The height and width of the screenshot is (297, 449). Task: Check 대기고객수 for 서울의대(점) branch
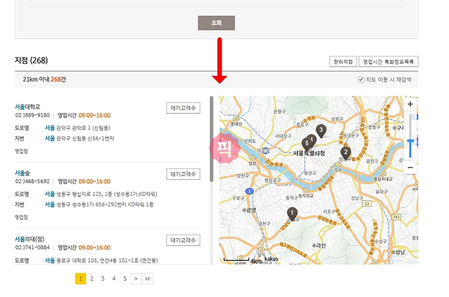[183, 240]
